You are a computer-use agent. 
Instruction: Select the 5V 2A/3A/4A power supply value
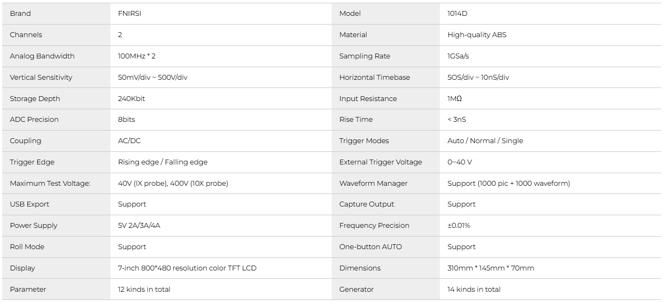point(139,226)
